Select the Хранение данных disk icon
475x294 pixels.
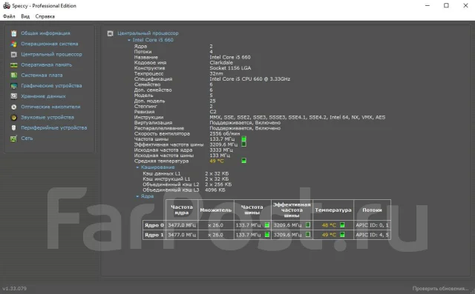(13, 96)
